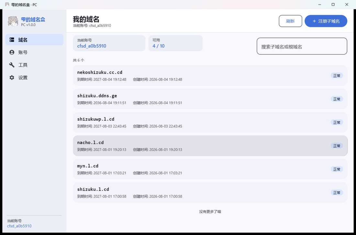Click the settings gear icon
This screenshot has width=356, height=235.
click(12, 78)
